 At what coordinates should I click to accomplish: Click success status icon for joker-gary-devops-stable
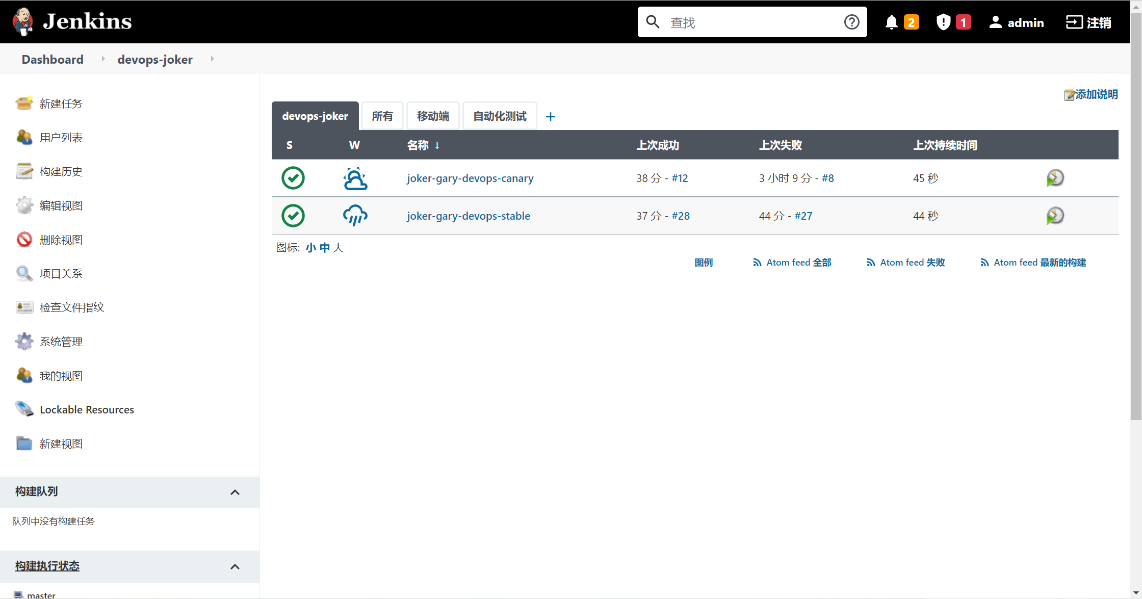pos(293,216)
